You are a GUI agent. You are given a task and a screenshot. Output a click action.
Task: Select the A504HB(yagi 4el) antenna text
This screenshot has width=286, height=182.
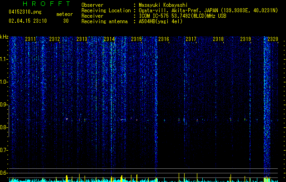click(x=161, y=21)
